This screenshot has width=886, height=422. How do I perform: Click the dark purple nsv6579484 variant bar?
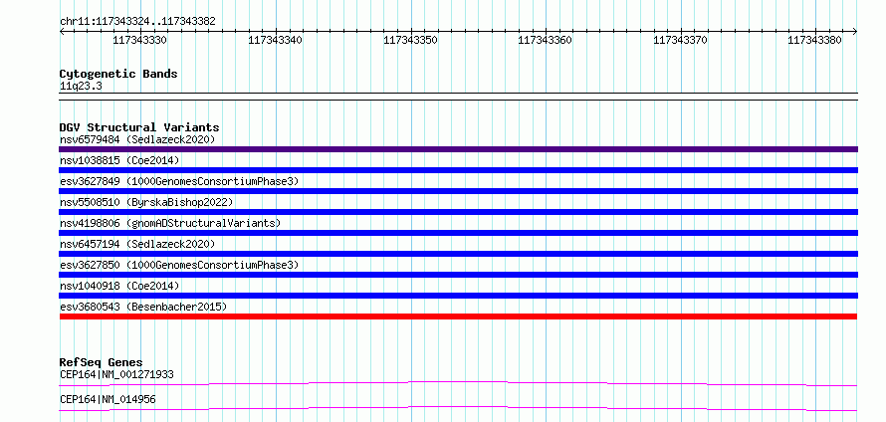458,149
